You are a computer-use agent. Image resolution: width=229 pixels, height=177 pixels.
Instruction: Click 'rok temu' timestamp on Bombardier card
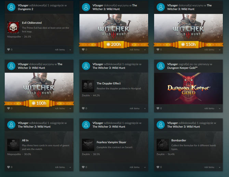(209, 167)
